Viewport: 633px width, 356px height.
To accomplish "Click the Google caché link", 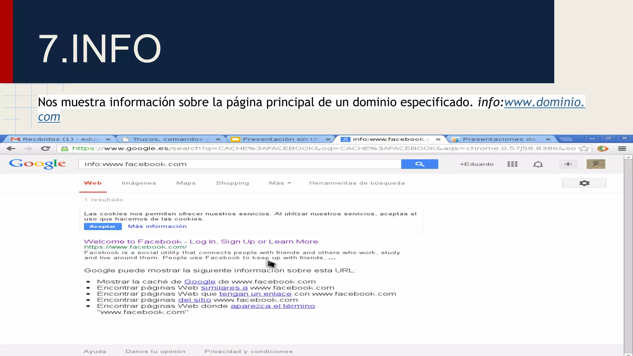I will pos(200,282).
